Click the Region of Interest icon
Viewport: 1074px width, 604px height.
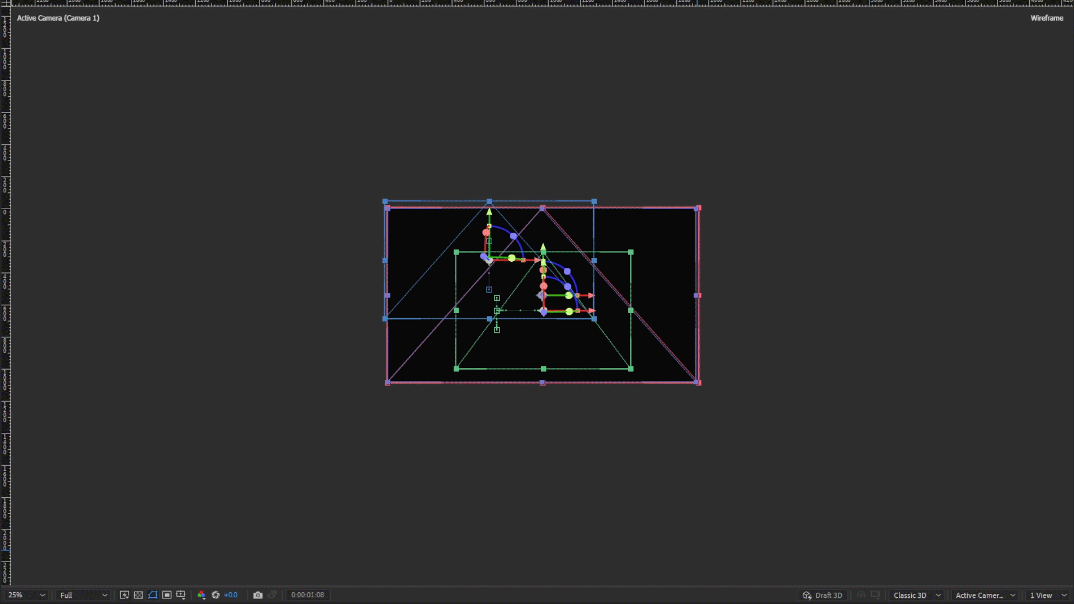pos(167,595)
